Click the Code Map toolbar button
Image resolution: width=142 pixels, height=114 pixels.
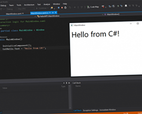click(93, 7)
